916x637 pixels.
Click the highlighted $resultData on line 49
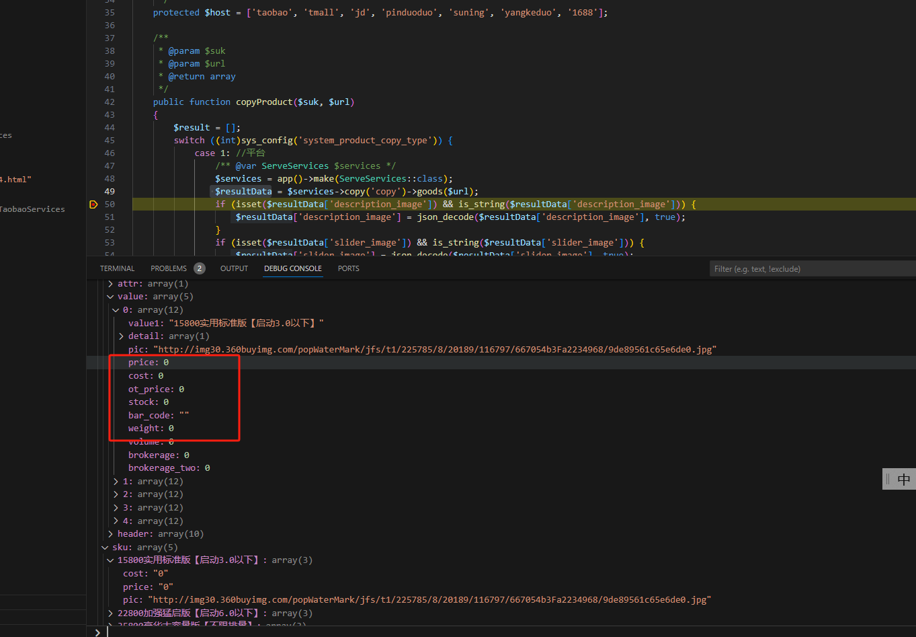pos(243,192)
